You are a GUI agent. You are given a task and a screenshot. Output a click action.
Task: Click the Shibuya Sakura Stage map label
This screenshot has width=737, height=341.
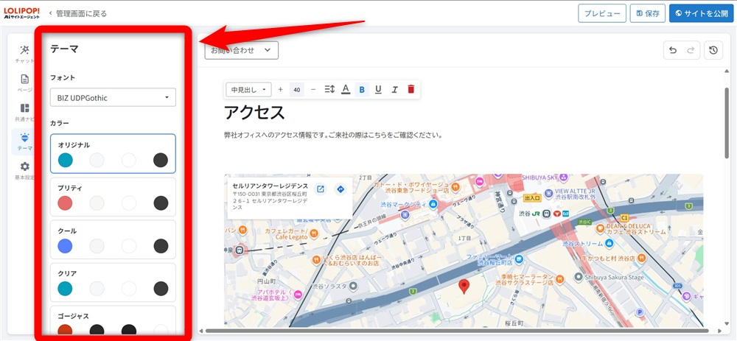[615, 277]
